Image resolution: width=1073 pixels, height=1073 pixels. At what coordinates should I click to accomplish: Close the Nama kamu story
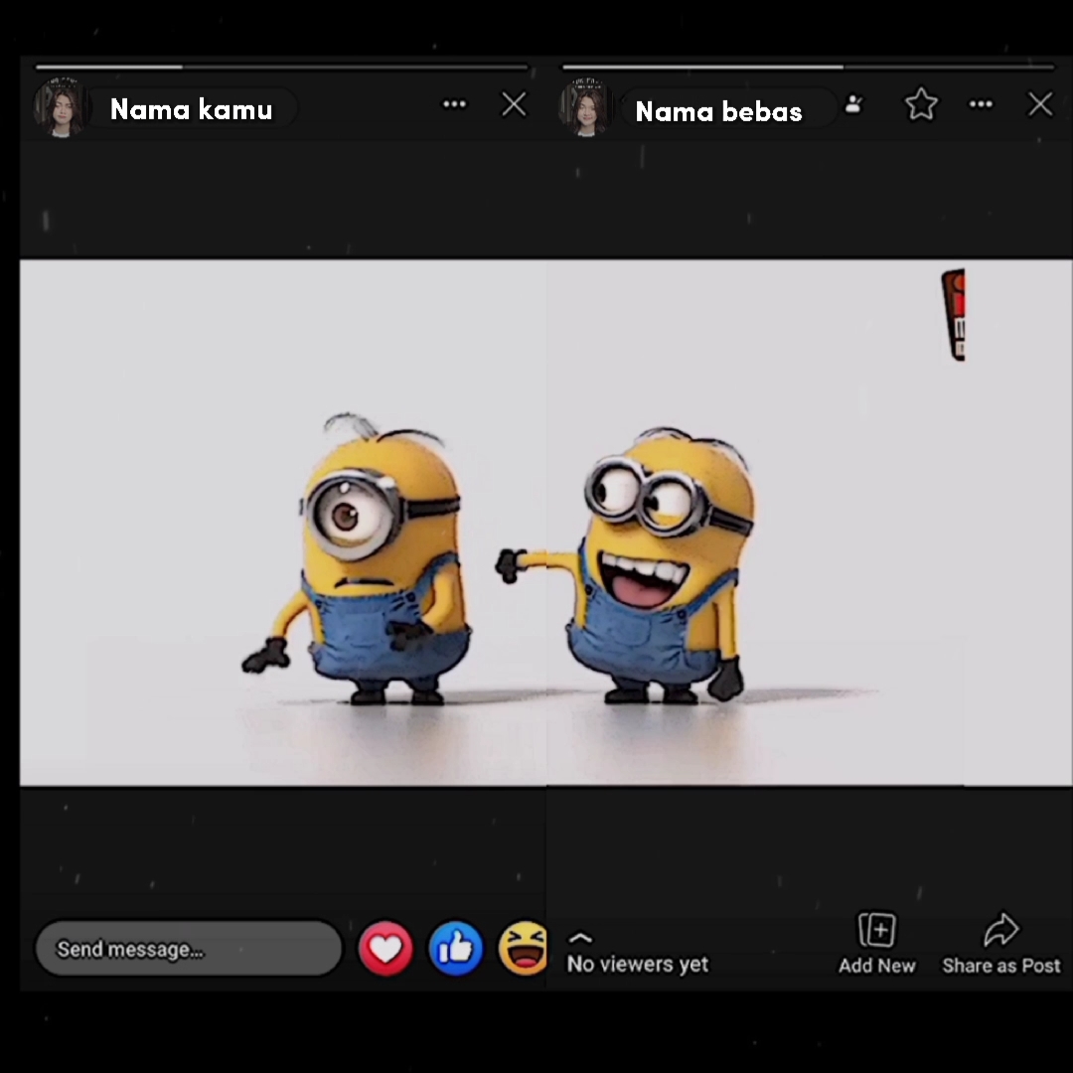(514, 104)
